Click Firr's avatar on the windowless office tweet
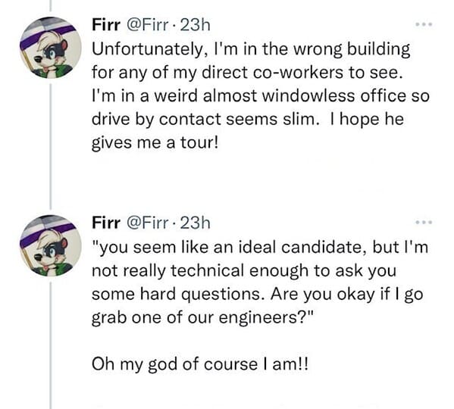 coord(51,48)
